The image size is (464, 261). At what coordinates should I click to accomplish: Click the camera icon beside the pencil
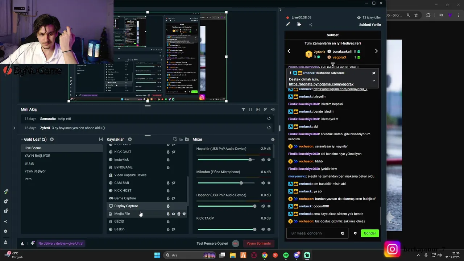tap(299, 24)
